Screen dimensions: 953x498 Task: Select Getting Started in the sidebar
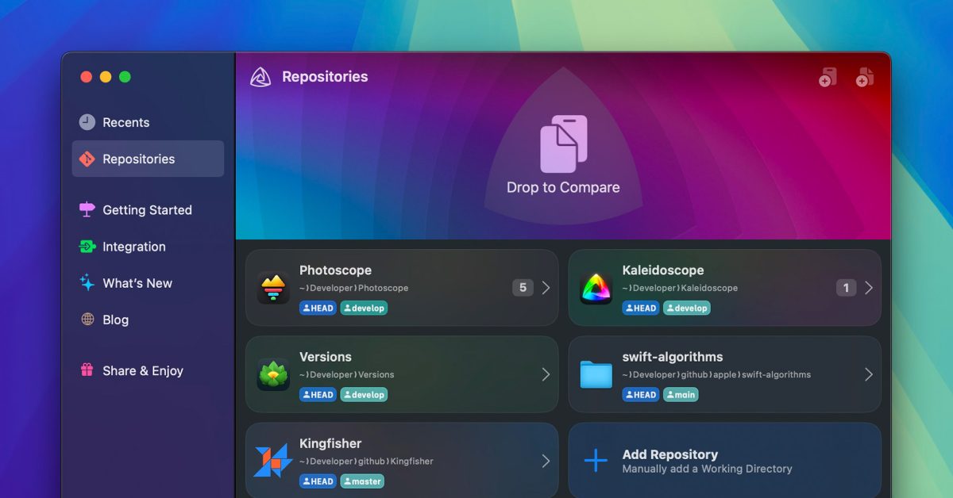[x=147, y=210]
